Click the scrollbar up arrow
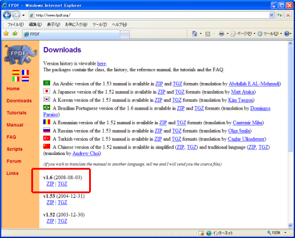Image resolution: width=295 pixels, height=238 pixels. click(290, 44)
